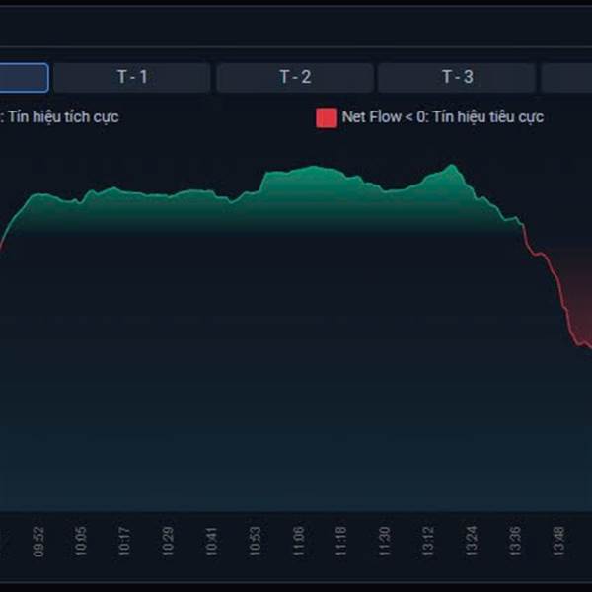Click the 10:53 time axis label
This screenshot has width=592, height=592.
tap(255, 542)
